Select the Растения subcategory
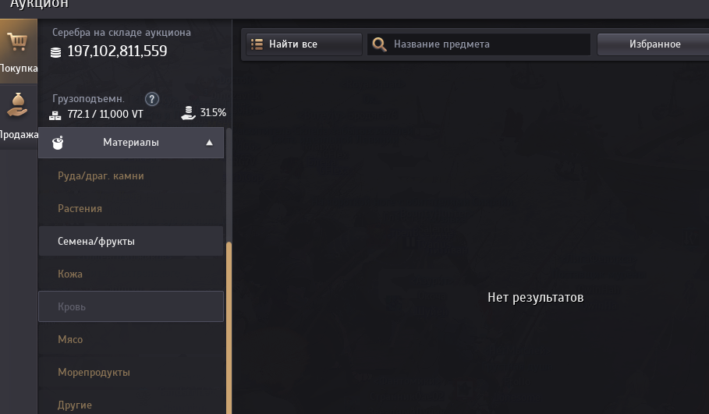Screen dimensions: 709x414 coord(80,209)
